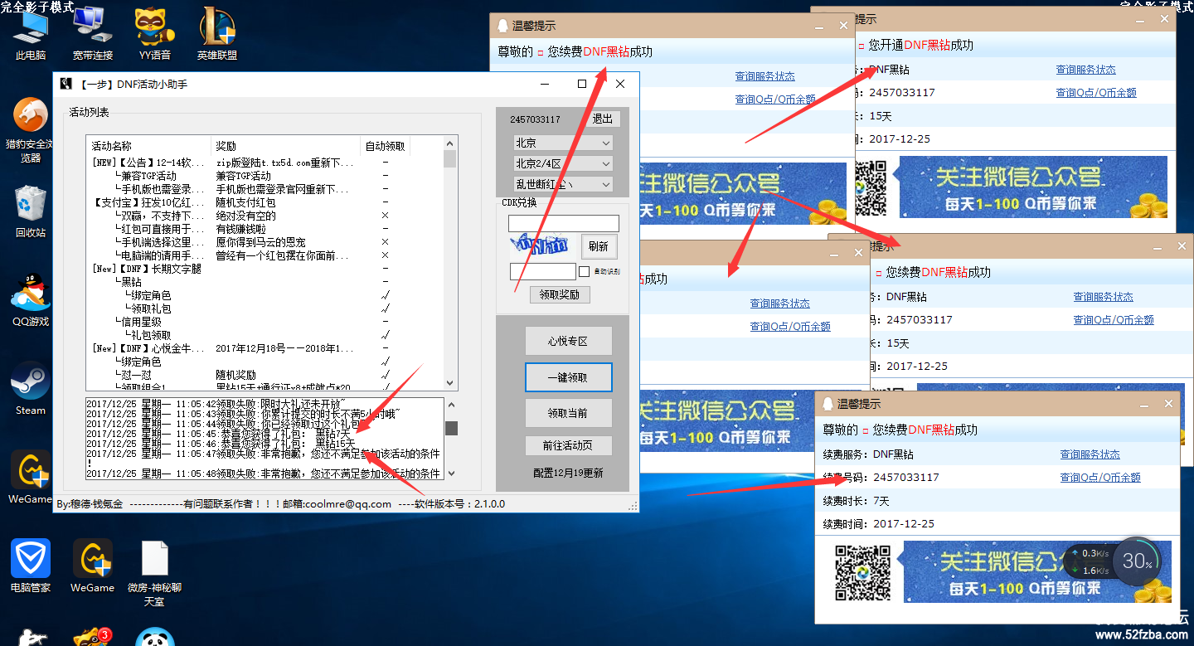Launch the Steam desktop icon

click(x=31, y=389)
